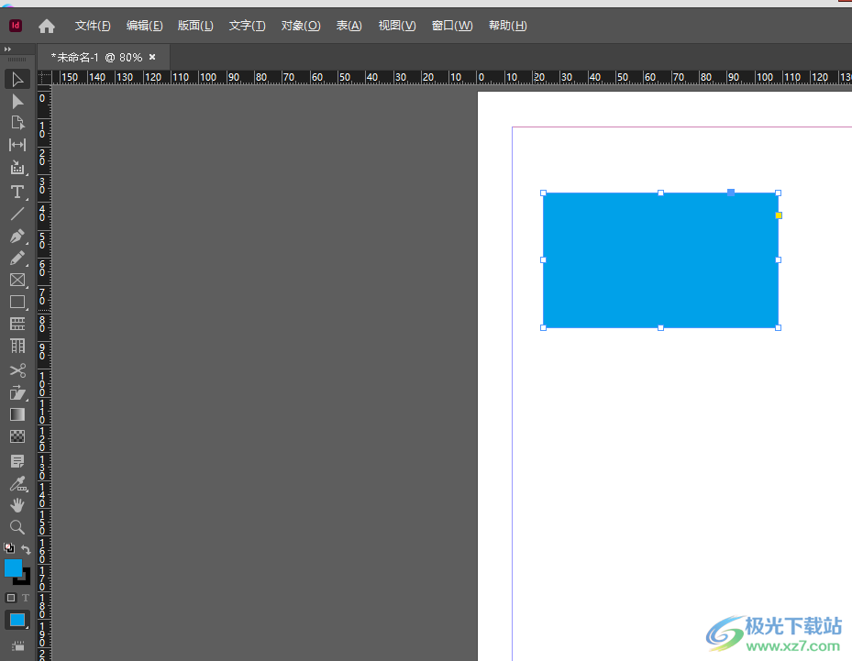Screen dimensions: 852x661
Task: Select the Zoom tool
Action: pos(17,527)
